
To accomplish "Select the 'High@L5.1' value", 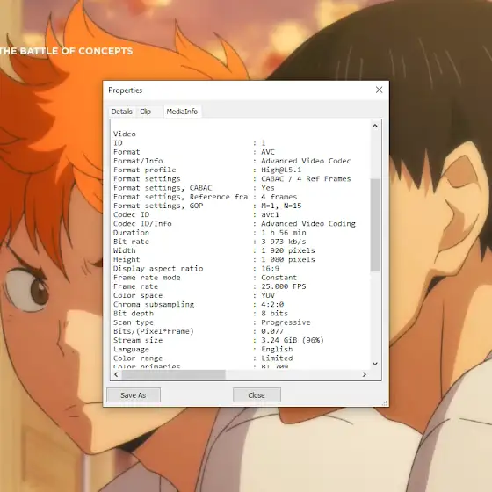I will tap(281, 170).
